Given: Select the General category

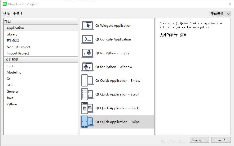Looking at the screenshot, I should coord(41,92).
